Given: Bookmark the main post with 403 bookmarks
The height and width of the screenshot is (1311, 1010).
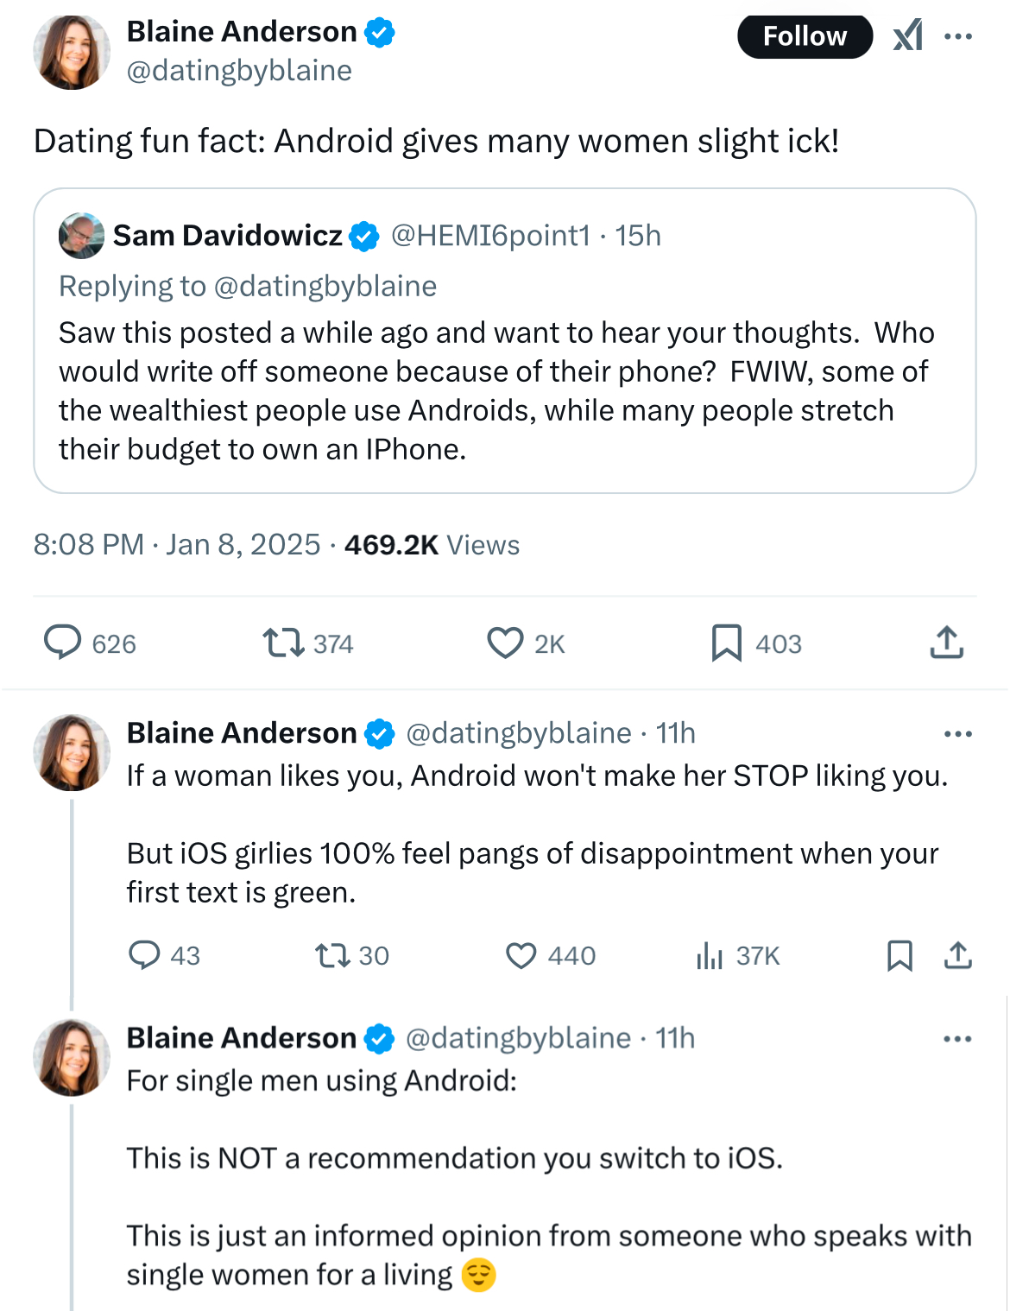Looking at the screenshot, I should pyautogui.click(x=726, y=643).
